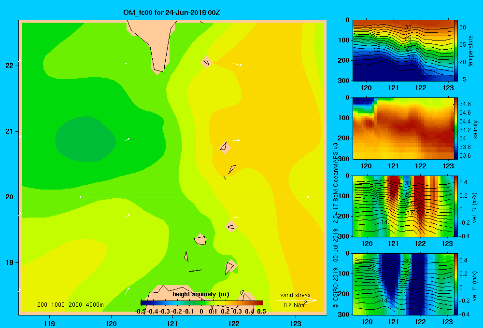
Task: Click the height anomaly color scale bar
Action: 202,303
